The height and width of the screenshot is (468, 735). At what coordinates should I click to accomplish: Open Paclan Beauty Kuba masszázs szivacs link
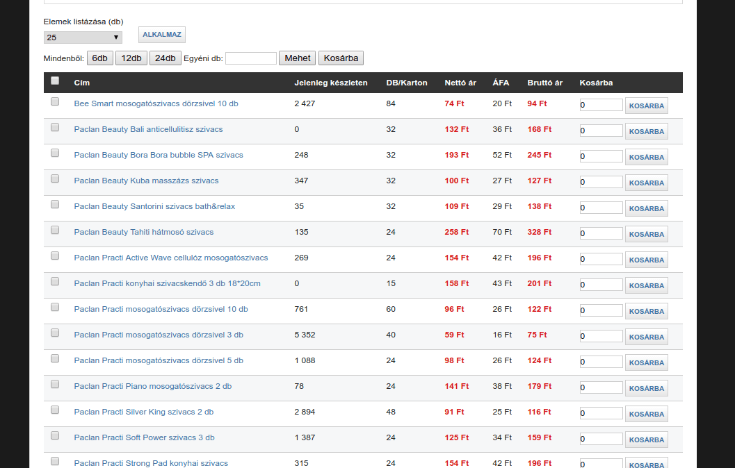point(146,181)
